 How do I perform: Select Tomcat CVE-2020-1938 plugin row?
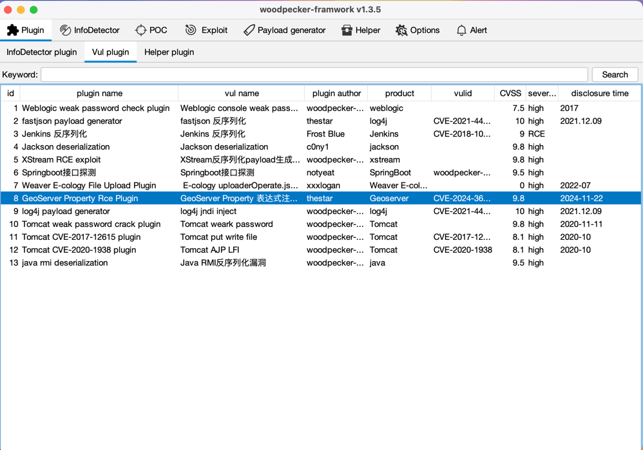pos(321,249)
